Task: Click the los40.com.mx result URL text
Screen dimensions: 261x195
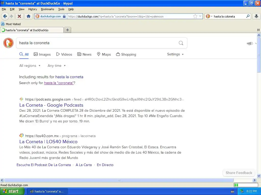Action: [x=60, y=136]
